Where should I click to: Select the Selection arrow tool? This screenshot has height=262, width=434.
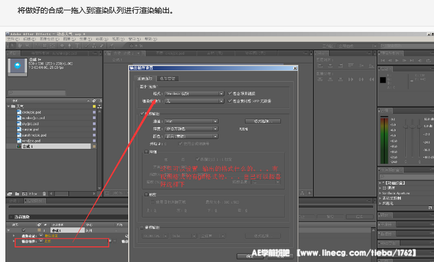tap(13, 46)
